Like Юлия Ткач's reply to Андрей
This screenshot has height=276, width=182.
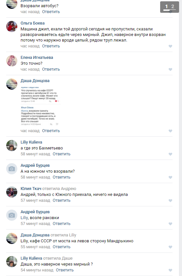coord(170,200)
